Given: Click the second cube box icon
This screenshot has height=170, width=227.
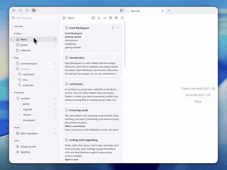Looking at the screenshot, I should pos(116,18).
